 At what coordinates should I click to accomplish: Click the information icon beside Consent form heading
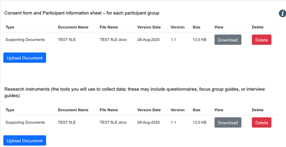[282, 14]
